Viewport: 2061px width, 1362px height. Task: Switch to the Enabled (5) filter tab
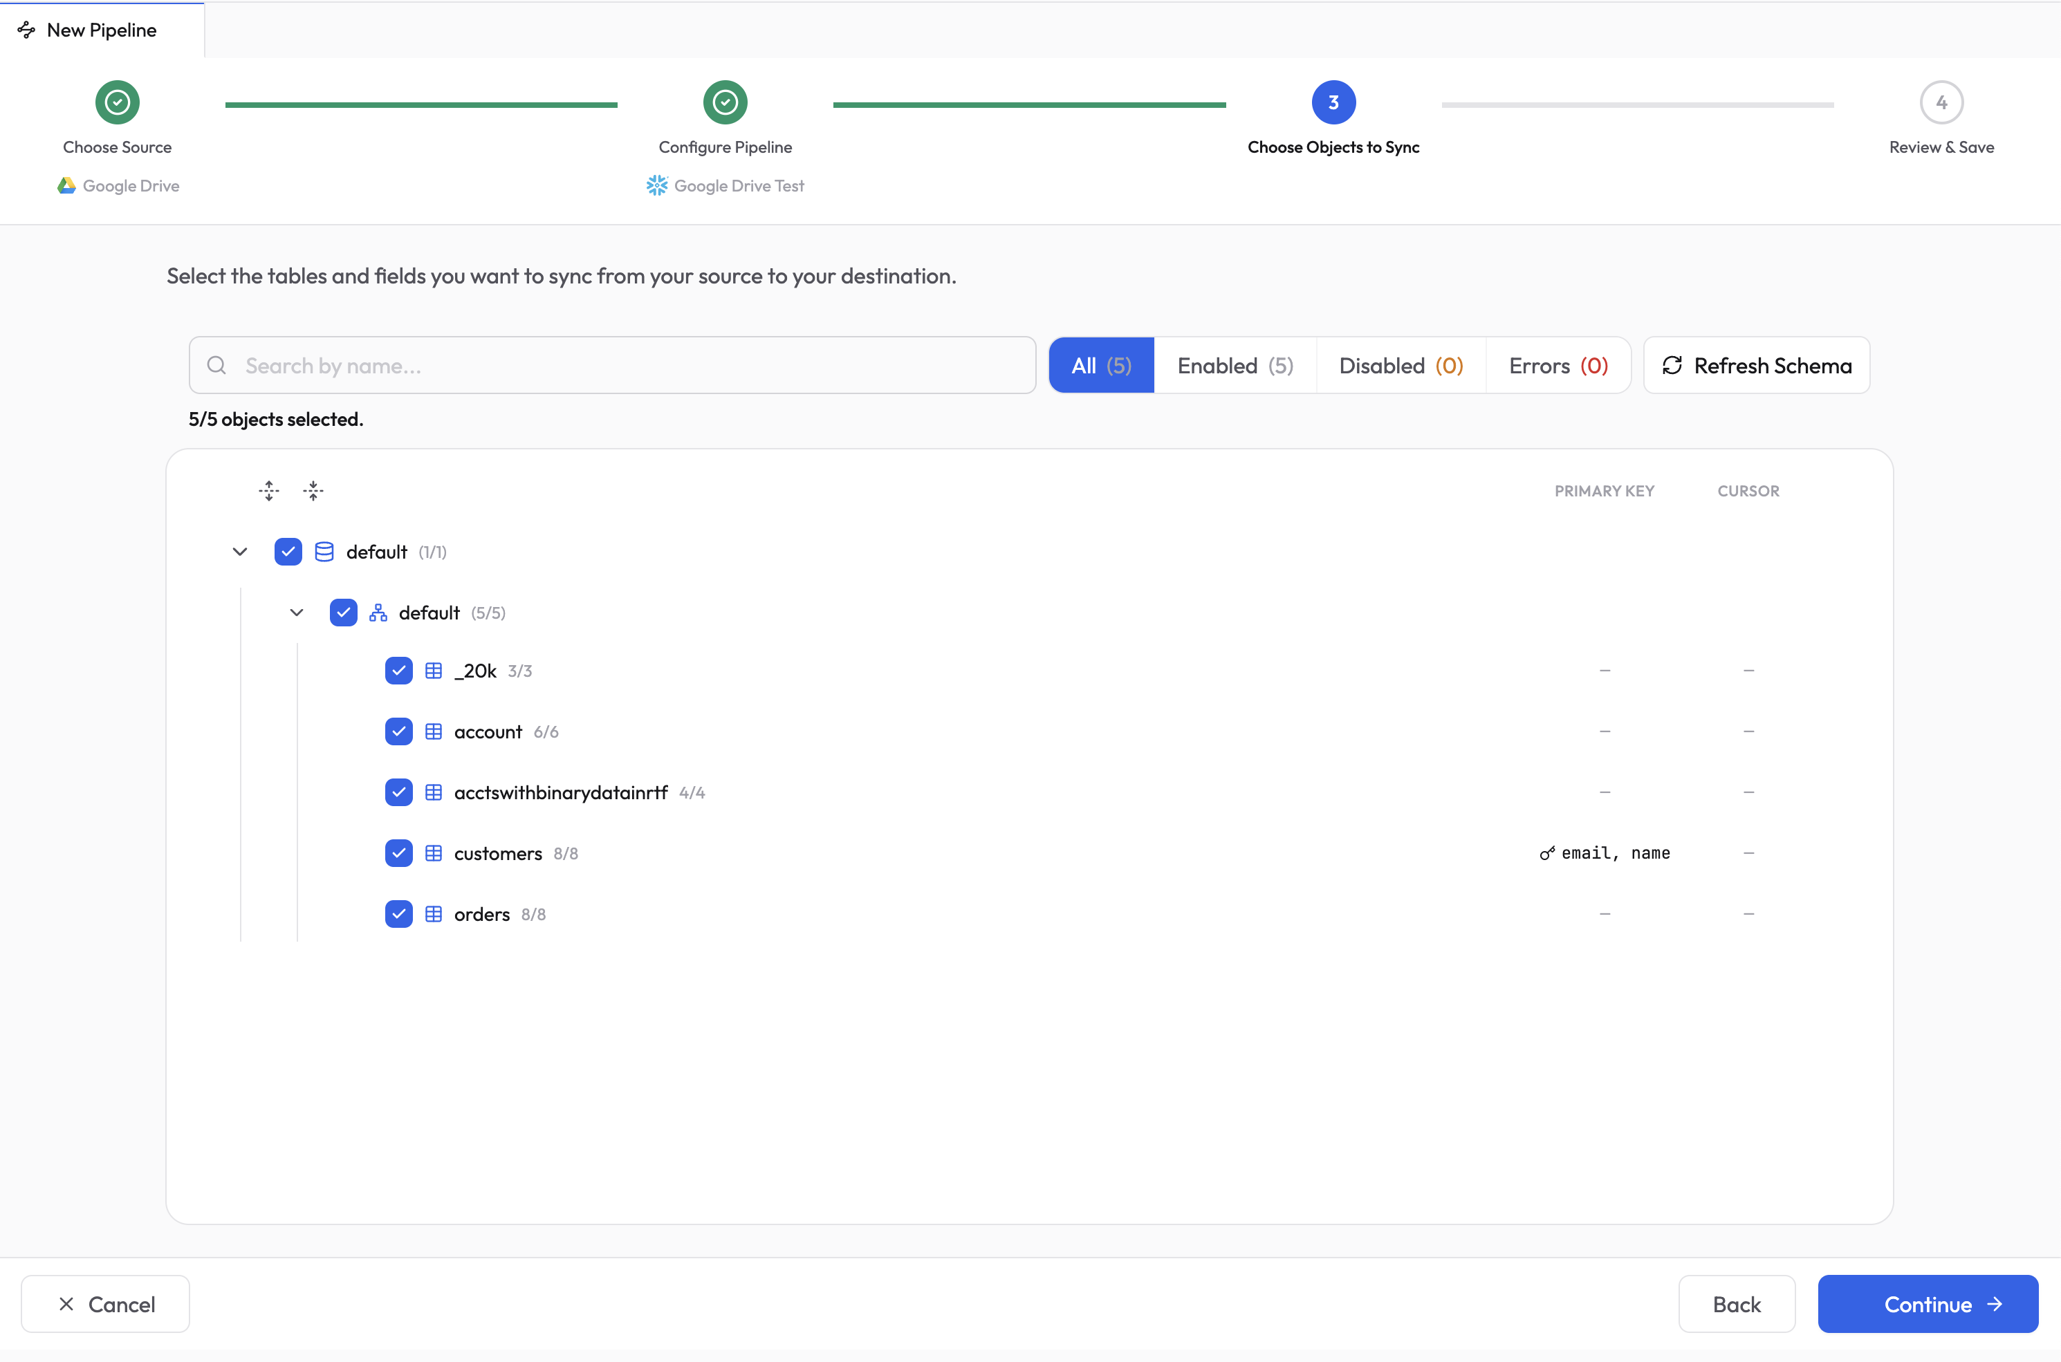1235,366
